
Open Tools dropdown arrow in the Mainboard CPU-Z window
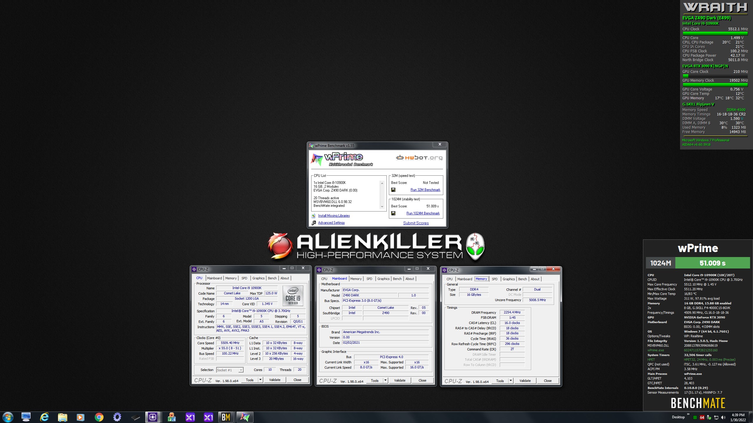[385, 380]
